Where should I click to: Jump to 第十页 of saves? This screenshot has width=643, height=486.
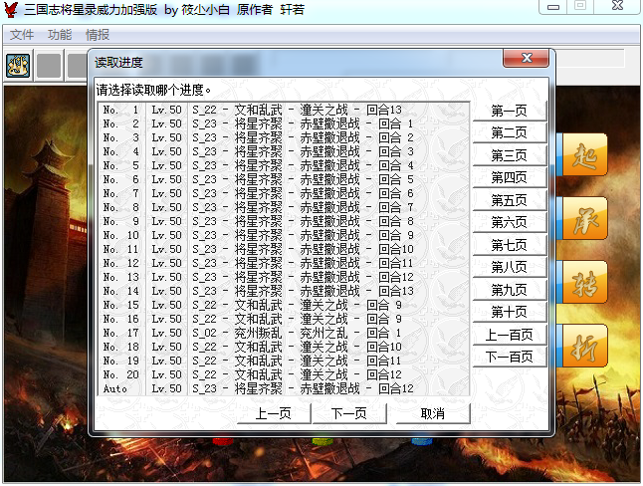click(x=510, y=312)
